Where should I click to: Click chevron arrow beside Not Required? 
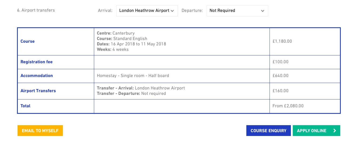[x=263, y=11]
